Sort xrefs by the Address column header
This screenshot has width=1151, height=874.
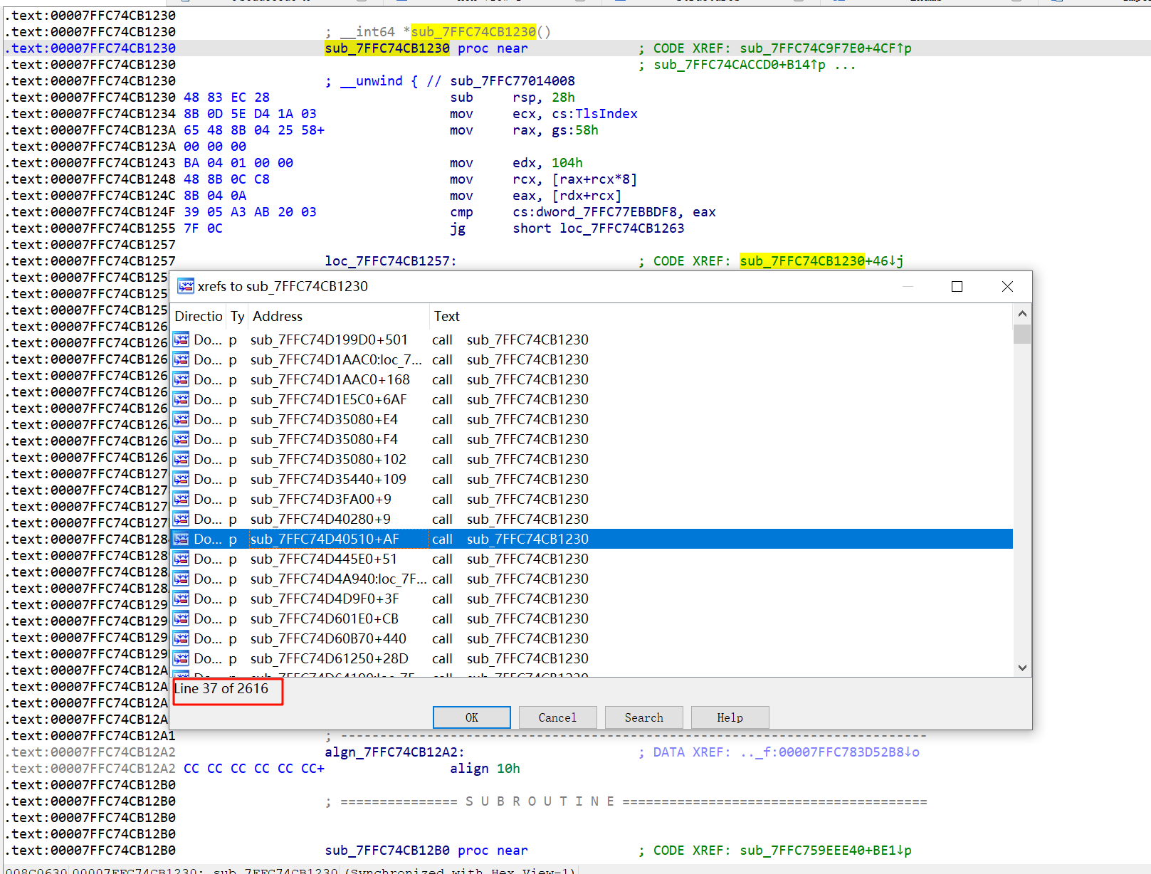pyautogui.click(x=278, y=316)
